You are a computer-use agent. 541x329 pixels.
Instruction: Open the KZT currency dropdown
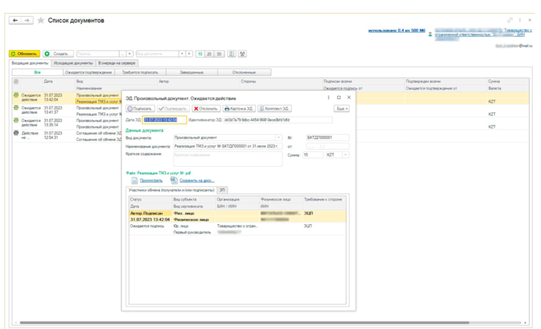tap(347, 155)
